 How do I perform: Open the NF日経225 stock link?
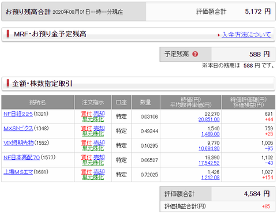point(18,114)
